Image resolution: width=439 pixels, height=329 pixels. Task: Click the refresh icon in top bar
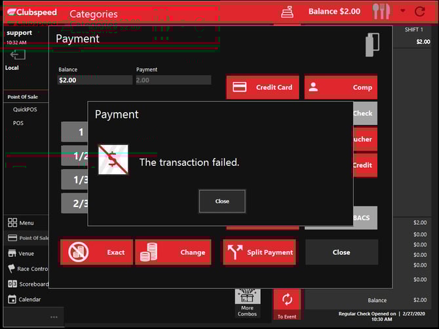pos(420,11)
